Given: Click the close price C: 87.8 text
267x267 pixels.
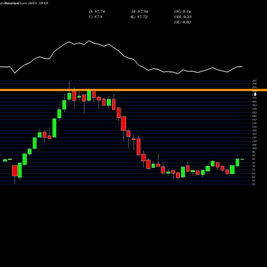Looking at the screenshot, I should tap(96, 17).
